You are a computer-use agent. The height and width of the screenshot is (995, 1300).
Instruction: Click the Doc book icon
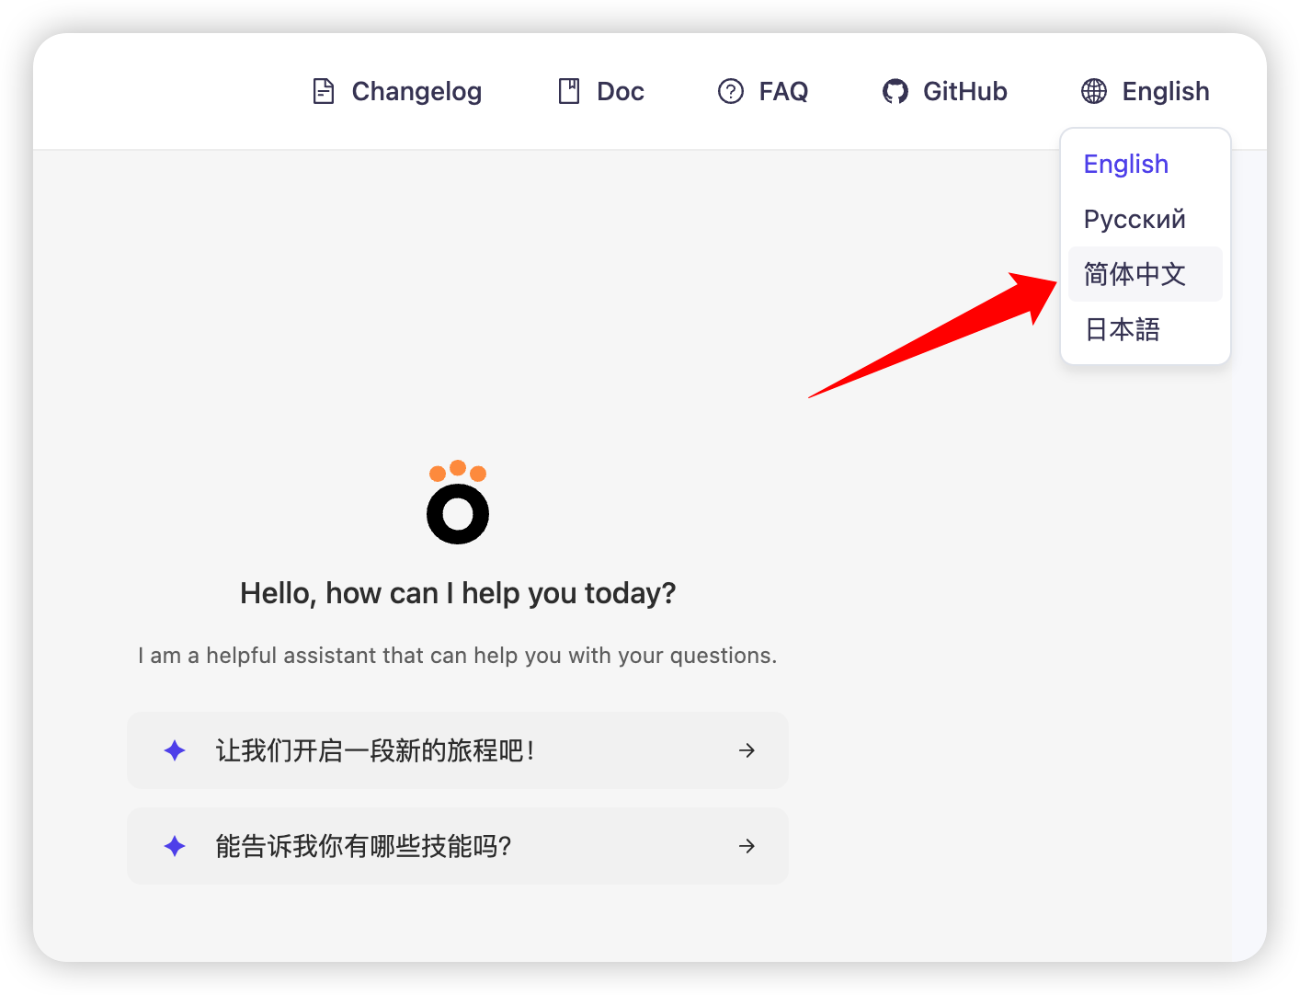click(569, 92)
